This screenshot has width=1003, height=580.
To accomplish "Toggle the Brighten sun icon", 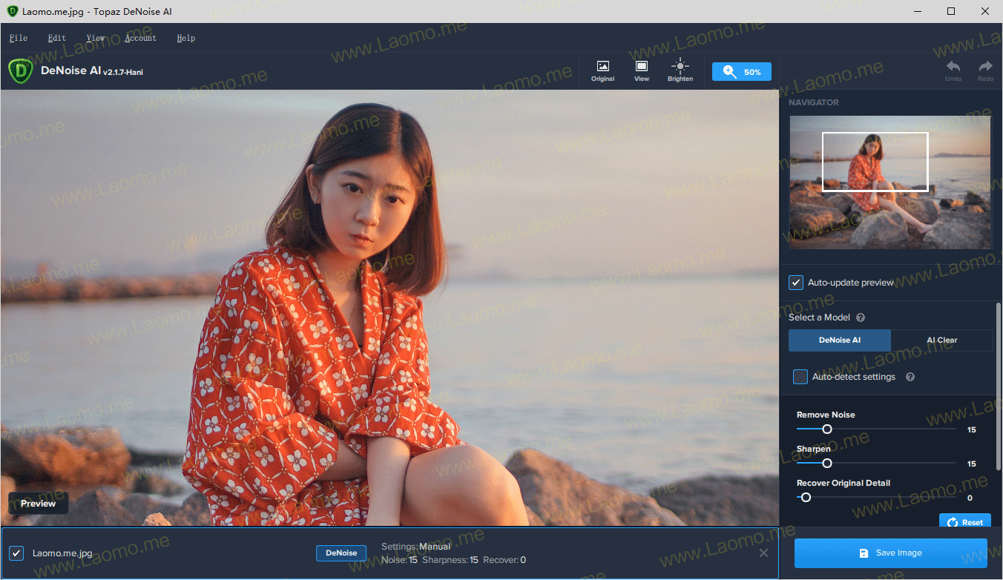I will point(680,71).
